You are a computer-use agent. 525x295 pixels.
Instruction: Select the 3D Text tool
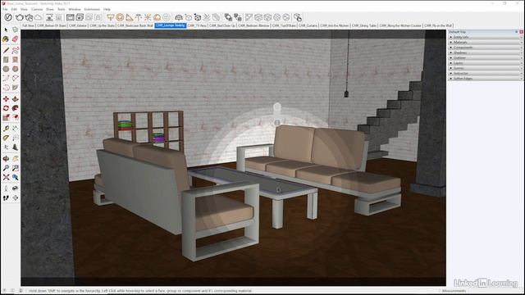click(x=15, y=147)
